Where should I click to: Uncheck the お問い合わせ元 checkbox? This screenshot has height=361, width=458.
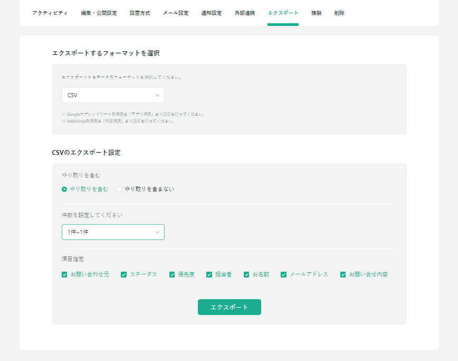(63, 274)
